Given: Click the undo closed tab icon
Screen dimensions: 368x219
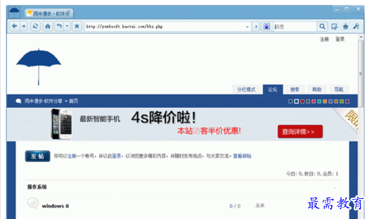Looking at the screenshot, I should click(59, 26).
